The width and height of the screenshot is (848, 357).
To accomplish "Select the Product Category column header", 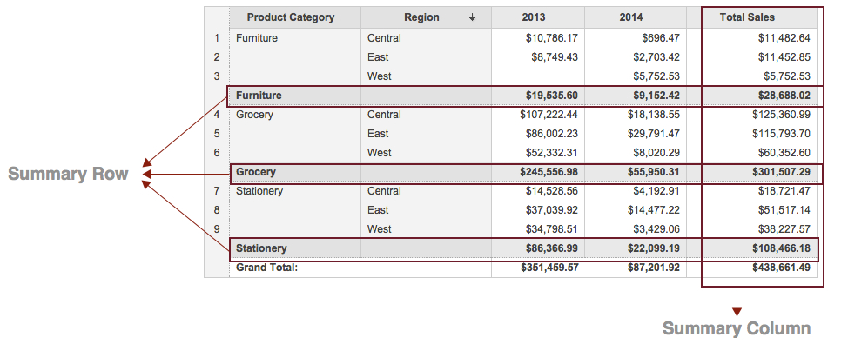I will (290, 17).
